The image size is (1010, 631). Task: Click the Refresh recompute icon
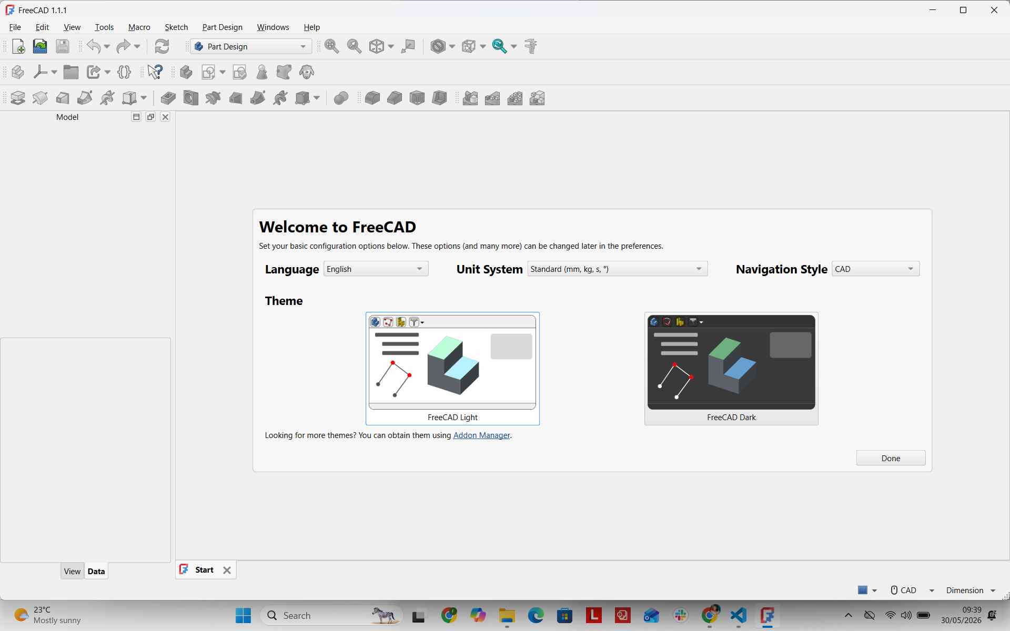(x=162, y=46)
